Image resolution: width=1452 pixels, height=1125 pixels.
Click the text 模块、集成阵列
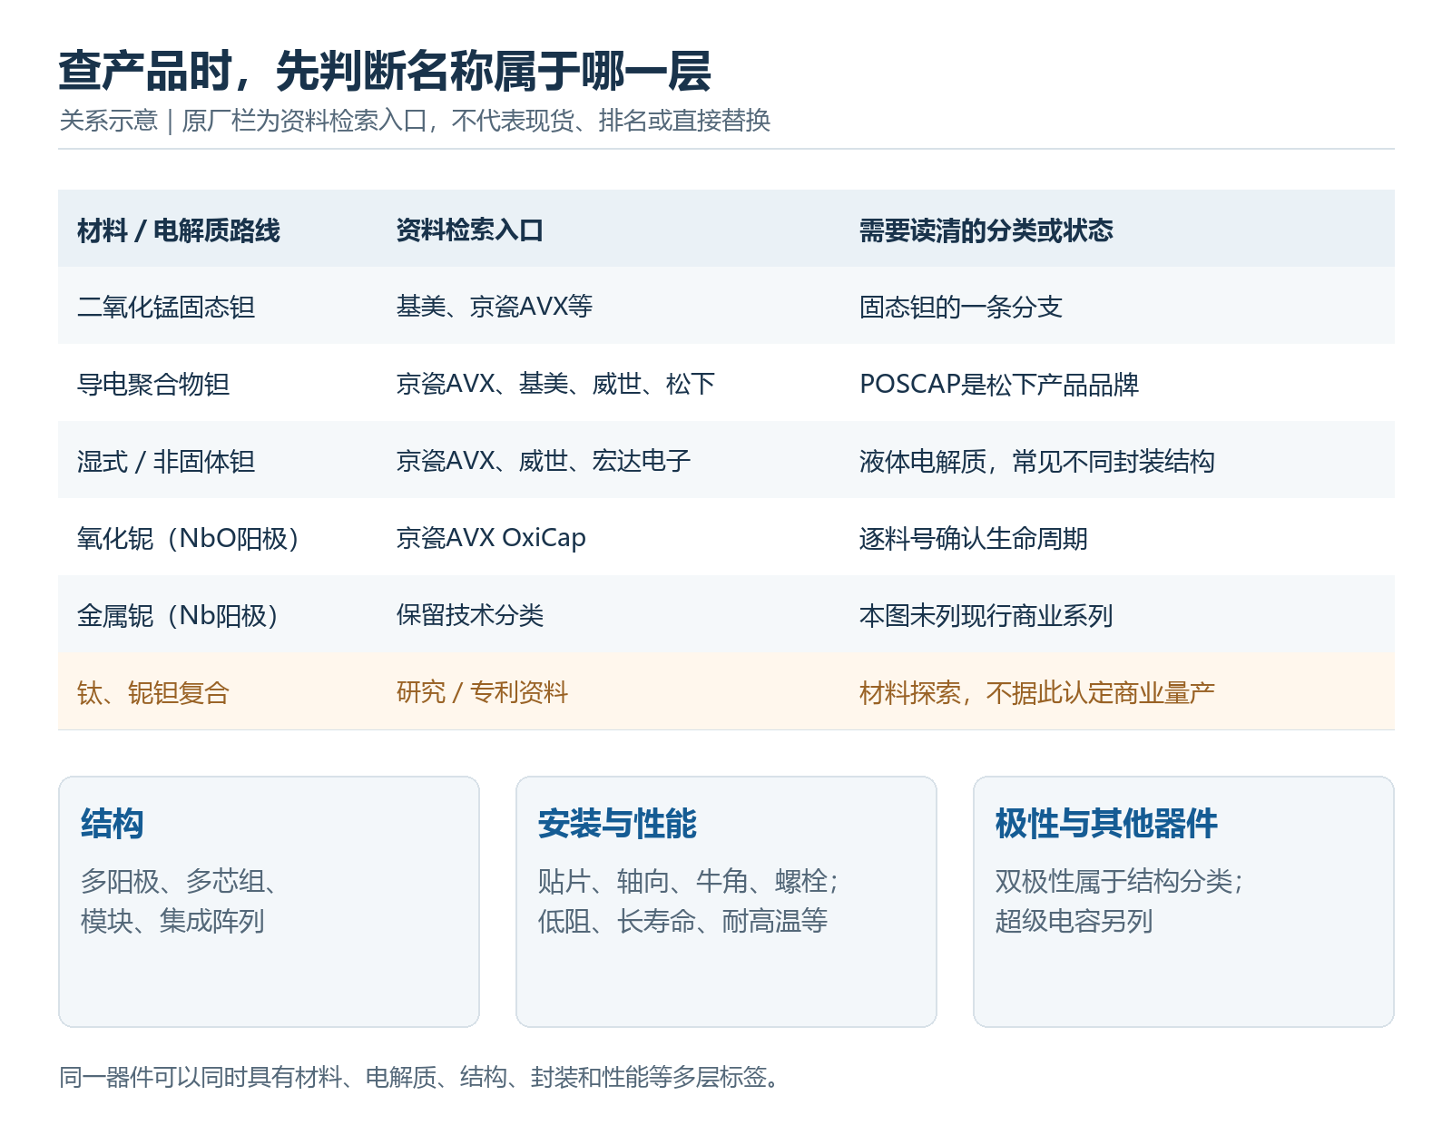point(172,921)
